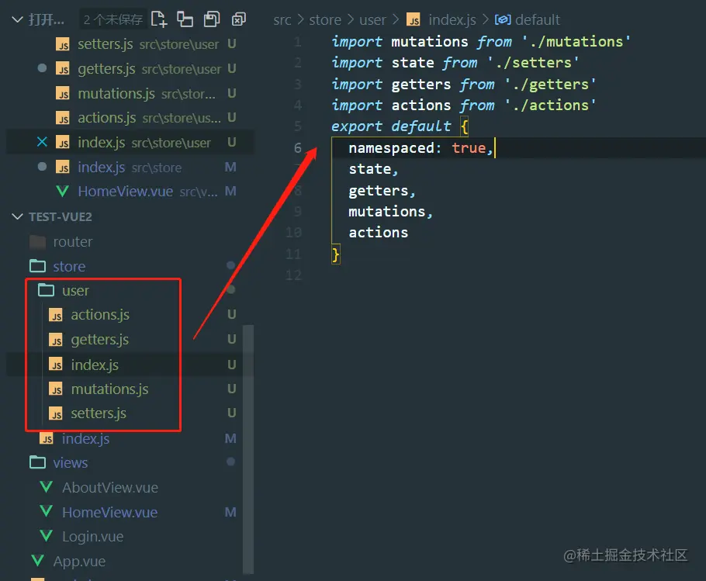Collapse the Open Editors section chevron
Viewport: 706px width, 581px height.
coord(17,19)
